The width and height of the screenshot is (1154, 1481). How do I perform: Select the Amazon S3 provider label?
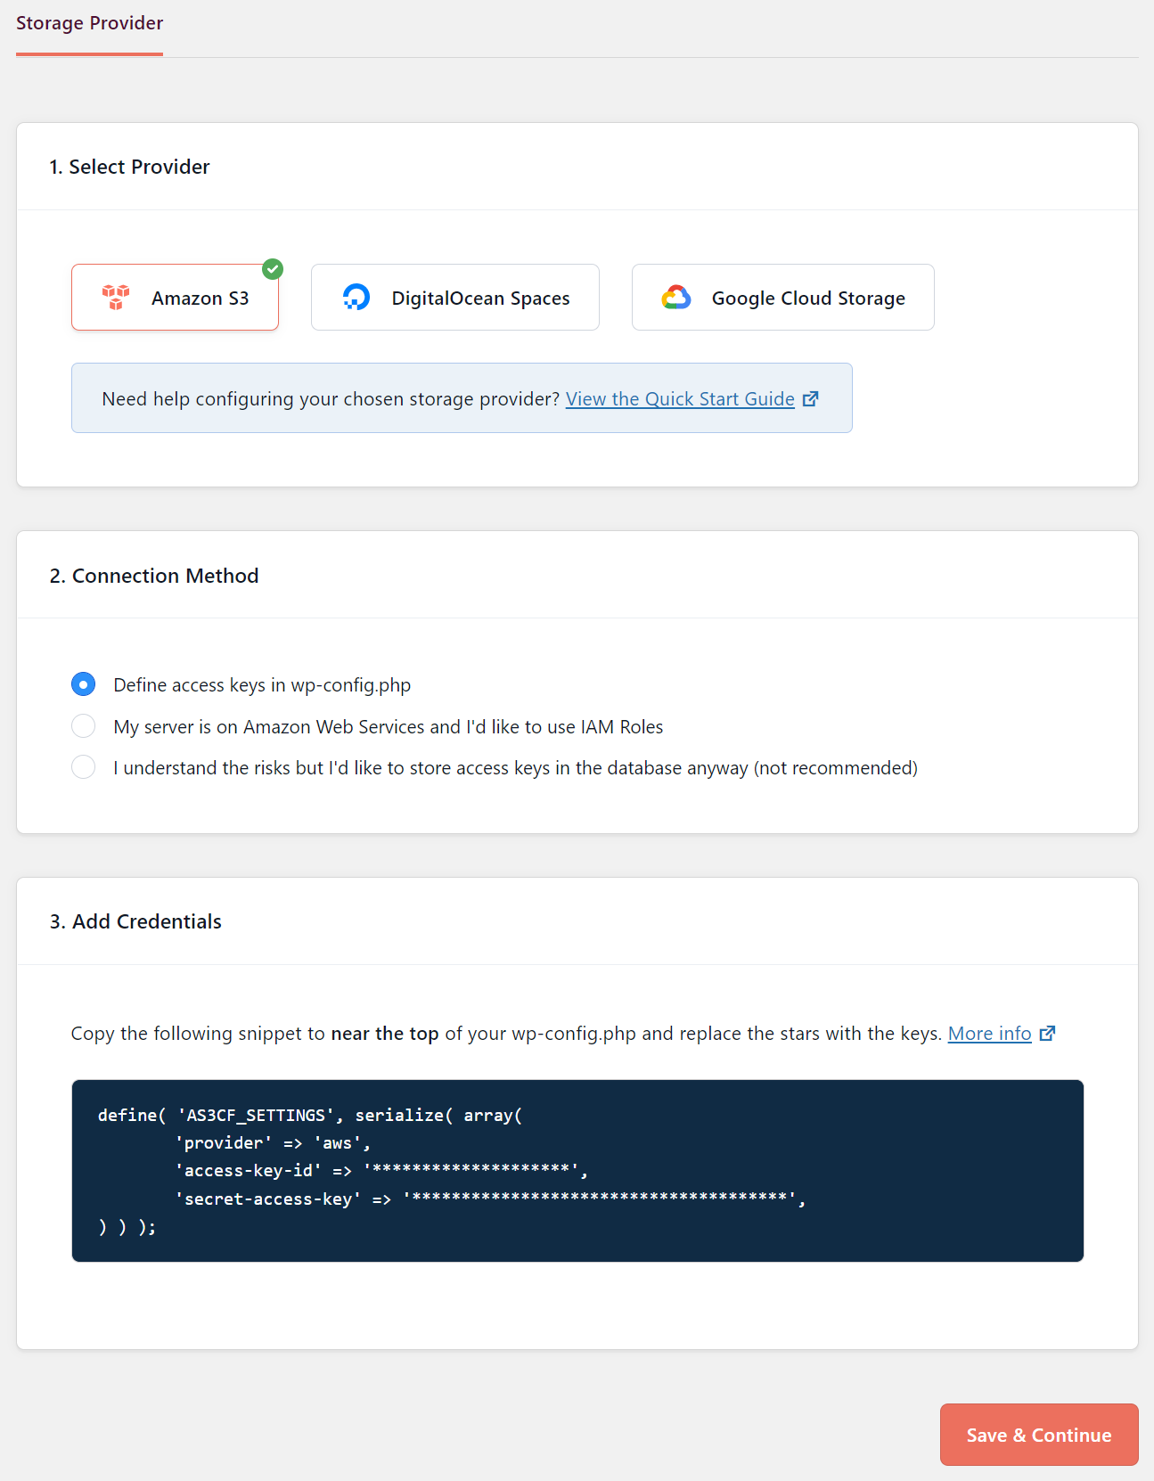click(200, 299)
